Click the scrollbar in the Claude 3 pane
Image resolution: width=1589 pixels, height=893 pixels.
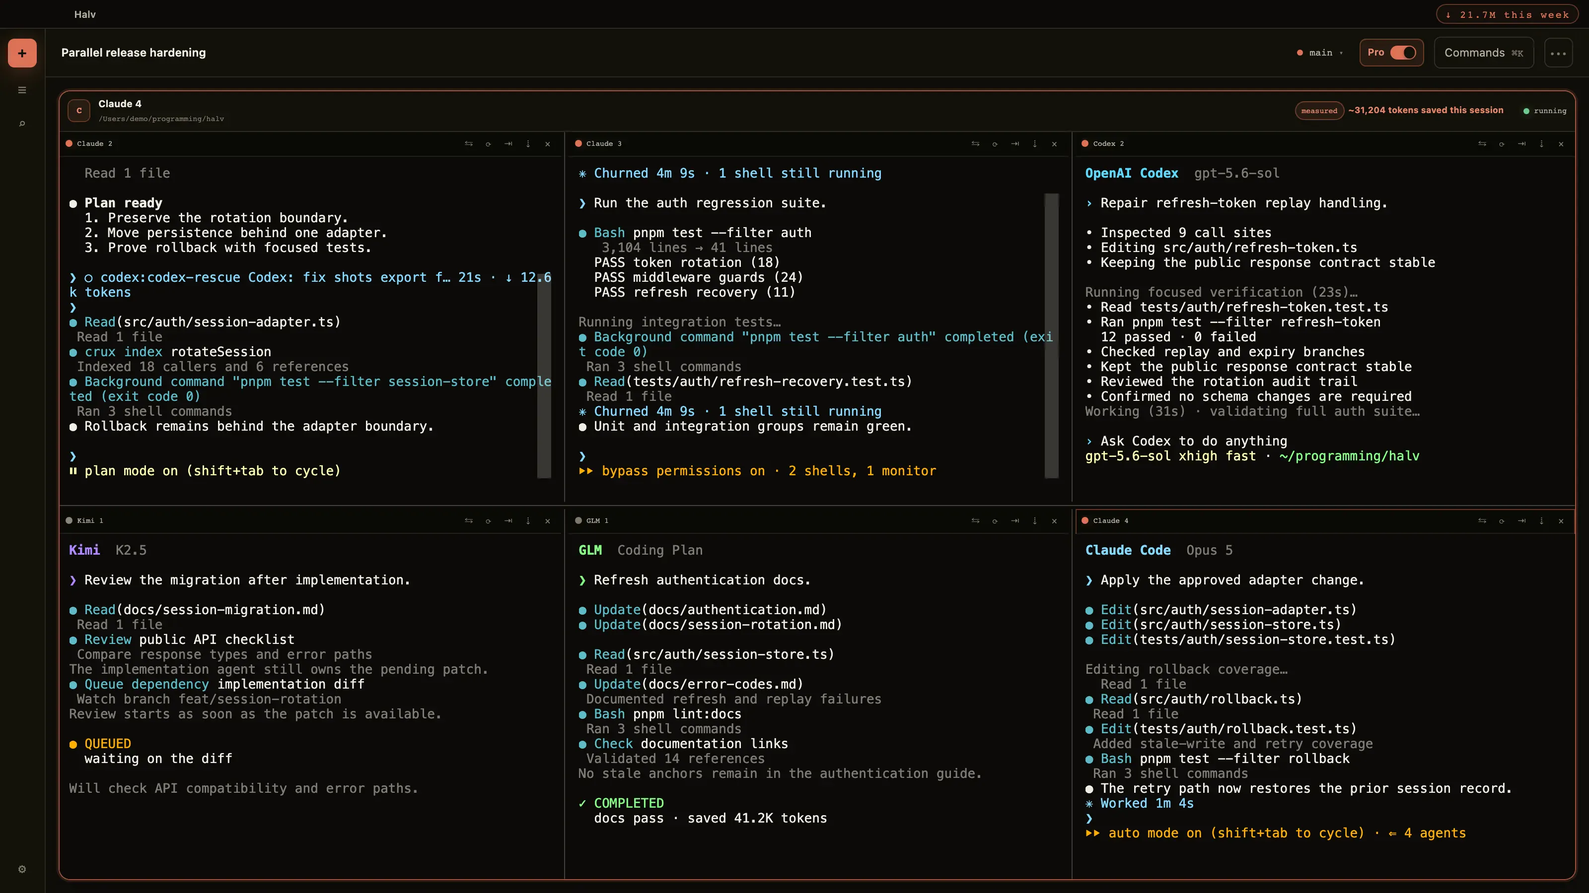pyautogui.click(x=1051, y=336)
